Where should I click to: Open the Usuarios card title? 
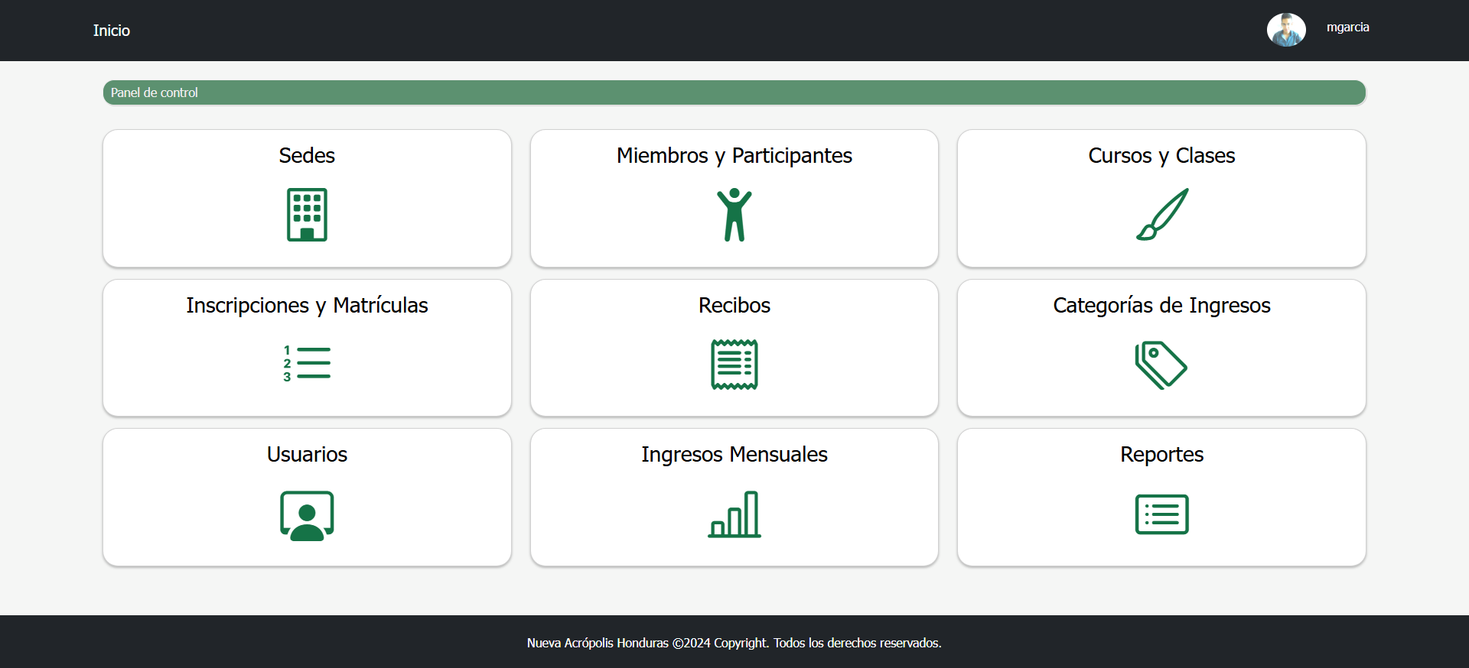coord(307,454)
